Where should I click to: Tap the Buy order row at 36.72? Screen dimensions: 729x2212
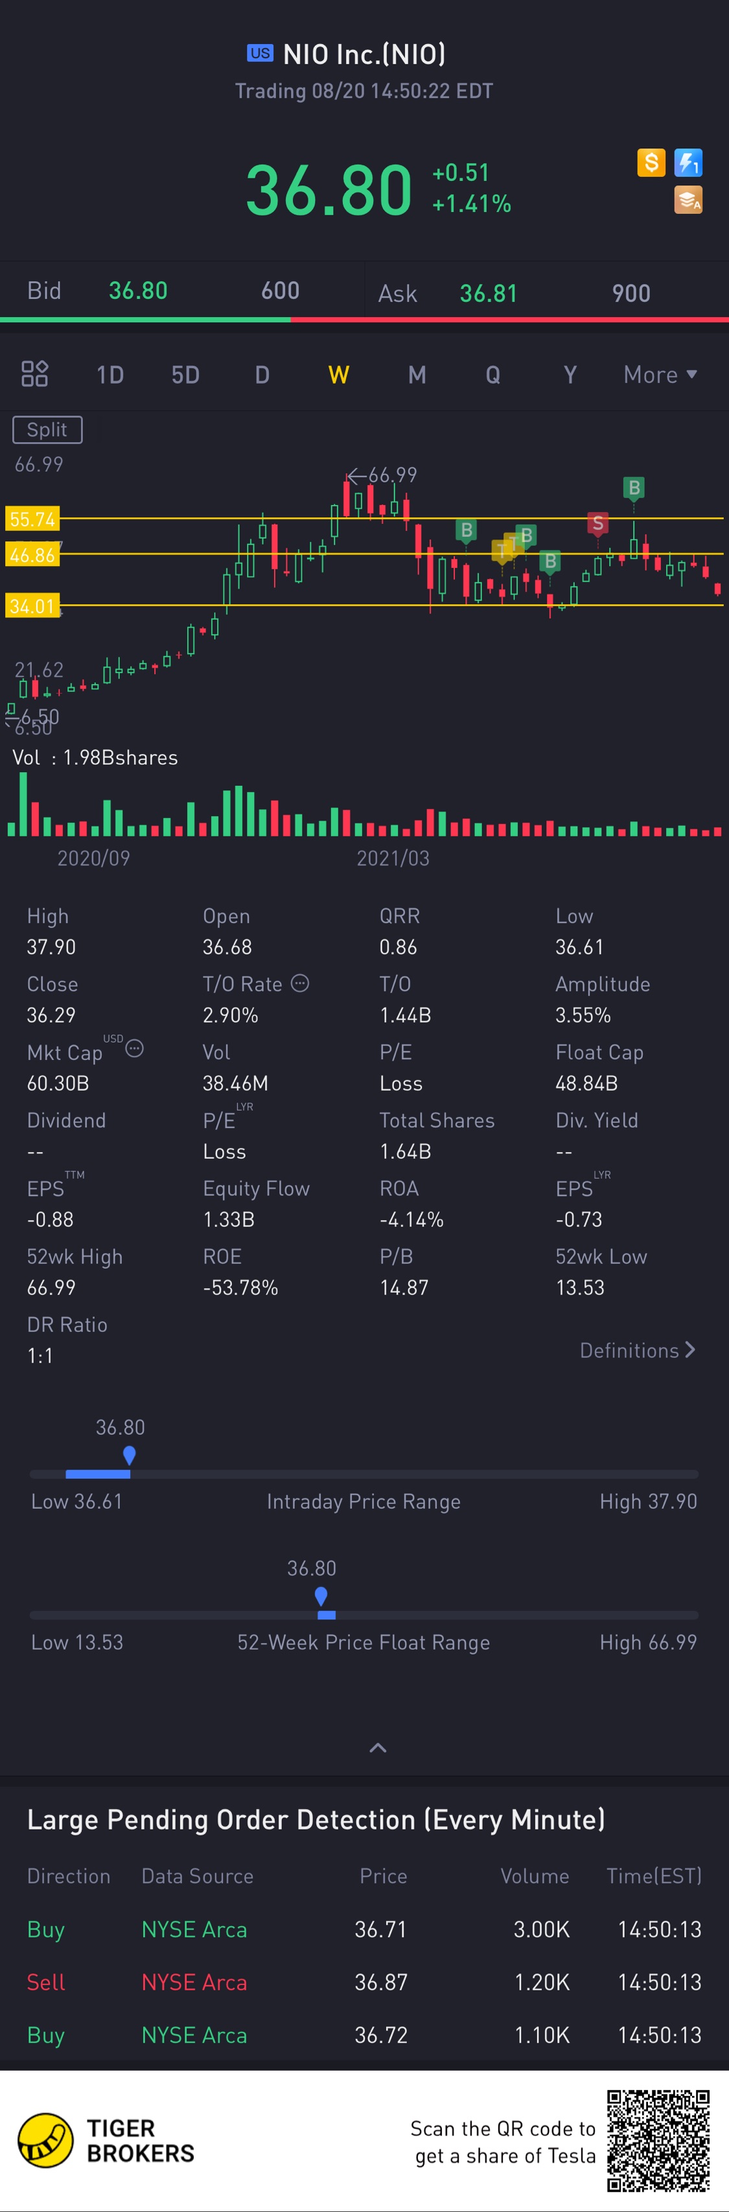click(x=364, y=2035)
